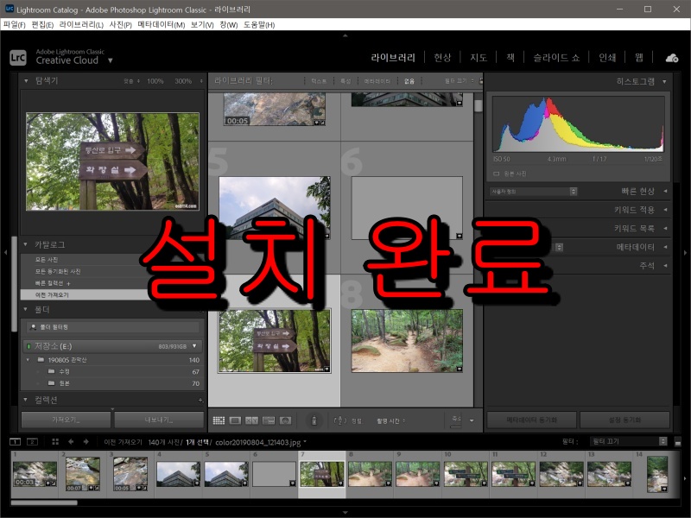Collapse the left panel group arrow
This screenshot has width=691, height=518.
click(x=5, y=252)
